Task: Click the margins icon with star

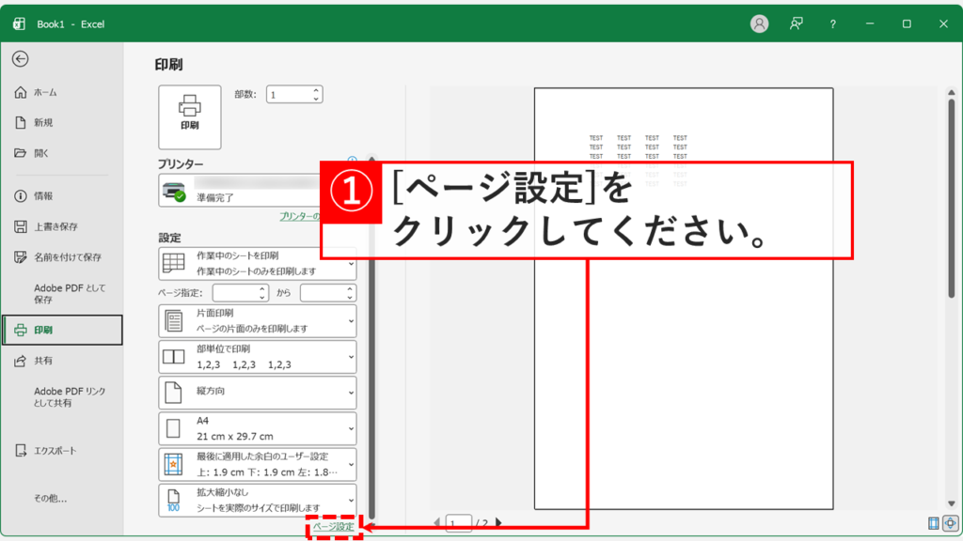Action: pyautogui.click(x=173, y=464)
